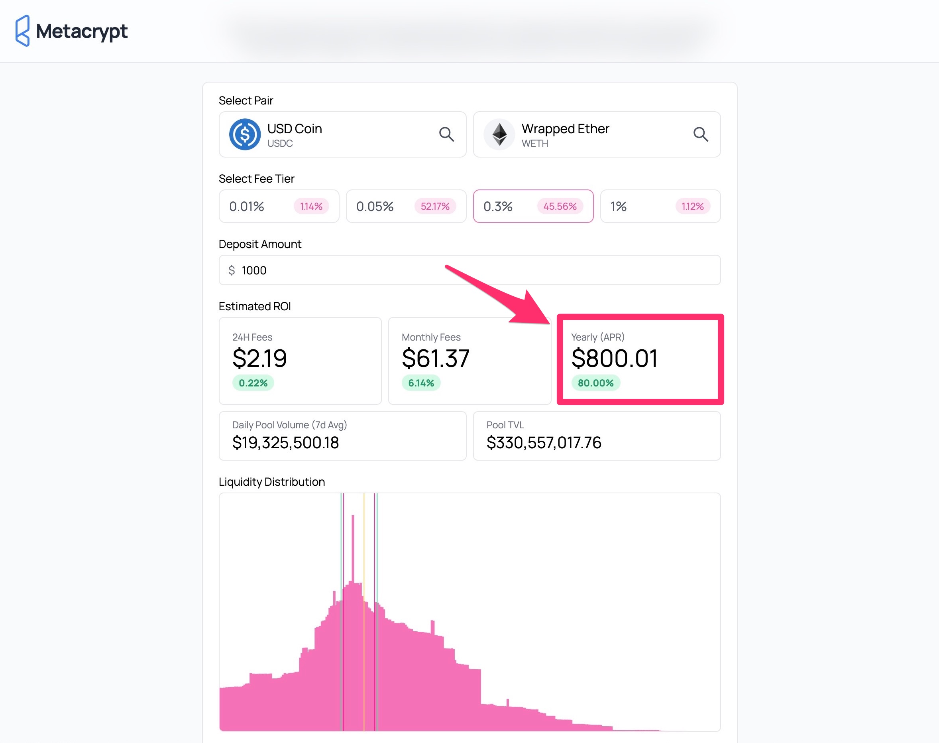Click the Liquidity Distribution heading
The image size is (939, 743).
coord(272,481)
